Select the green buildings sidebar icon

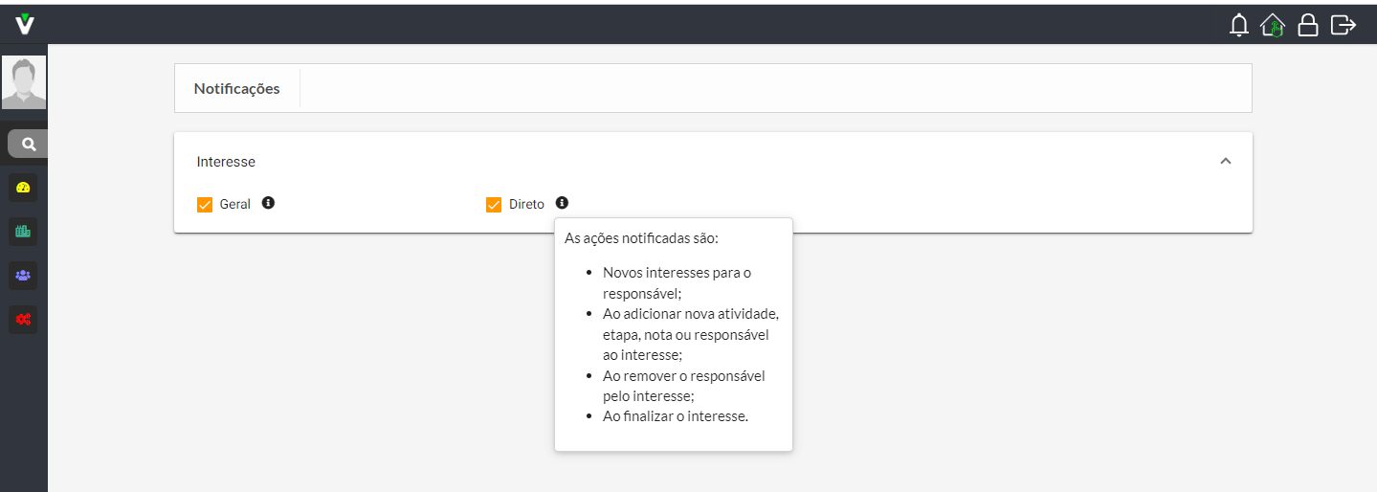click(x=23, y=231)
